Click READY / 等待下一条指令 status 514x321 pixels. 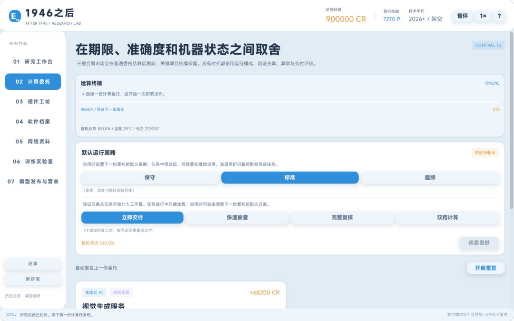coord(102,109)
